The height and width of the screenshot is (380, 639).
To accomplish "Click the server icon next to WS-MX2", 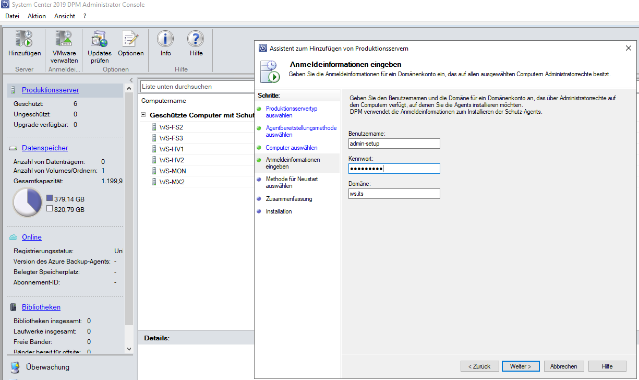I will 154,182.
